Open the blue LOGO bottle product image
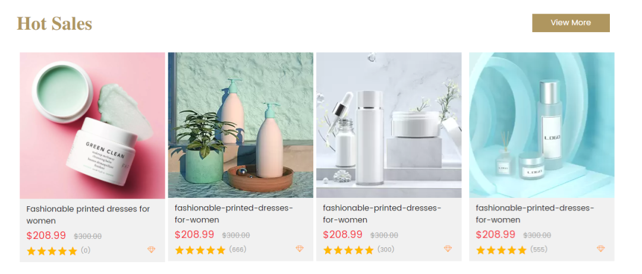This screenshot has height=274, width=642. point(542,125)
